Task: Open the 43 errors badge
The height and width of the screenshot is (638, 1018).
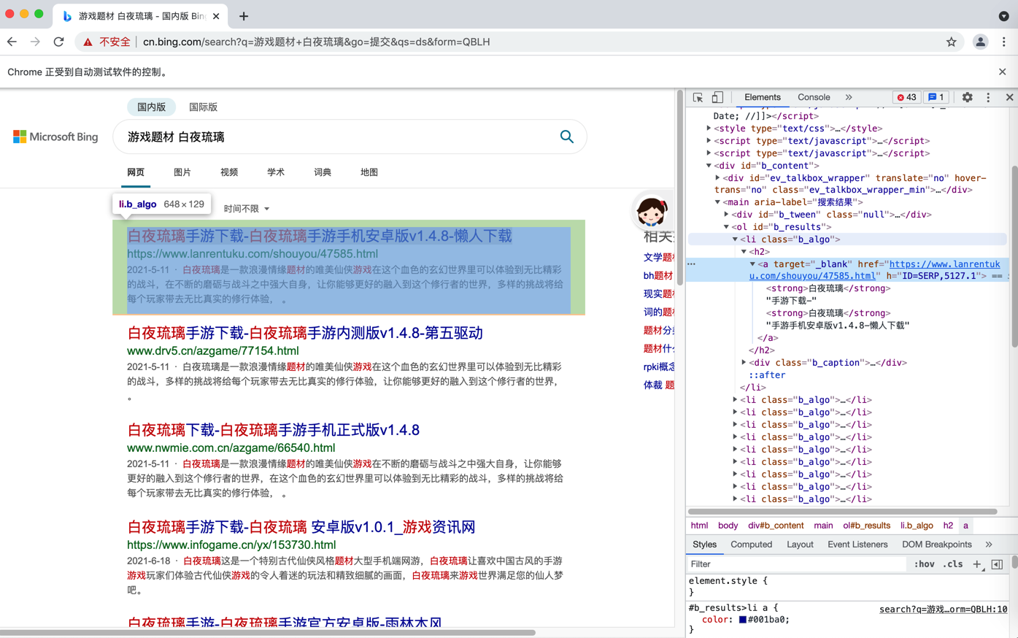Action: 906,97
